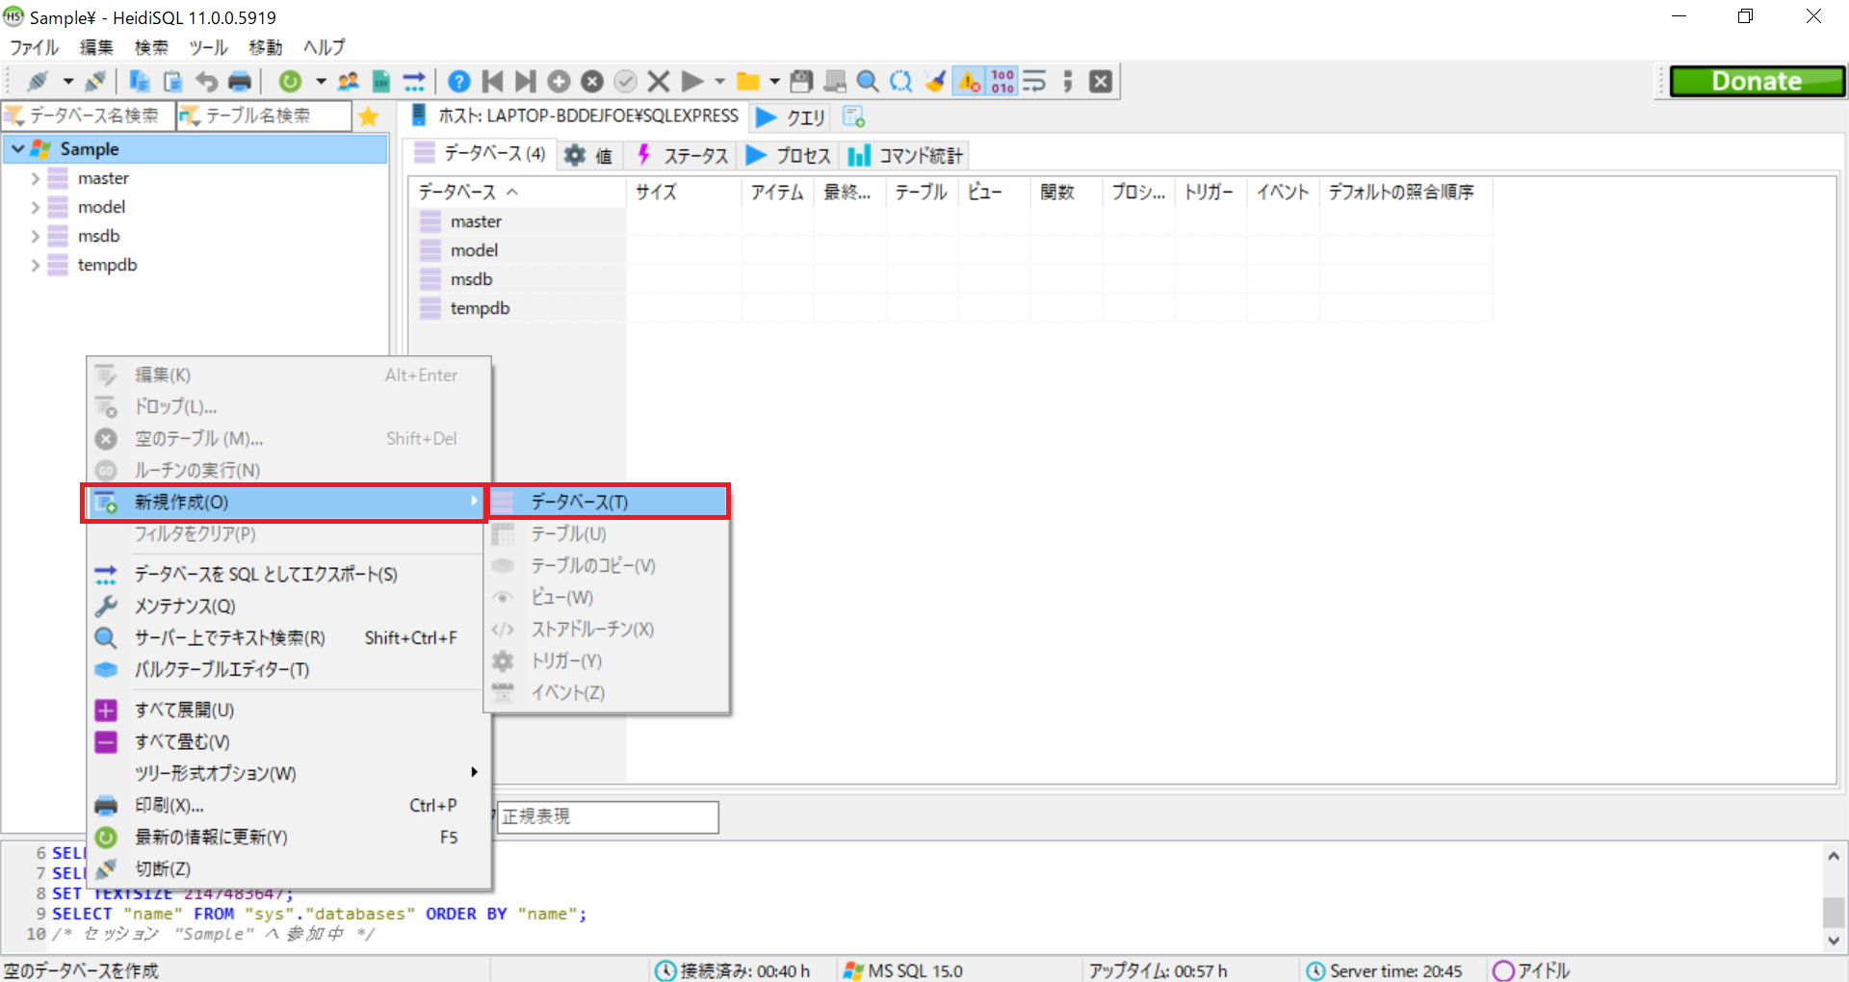The height and width of the screenshot is (982, 1849).
Task: Toggle the wrap long lines icon
Action: (x=1034, y=81)
